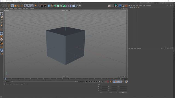Go to end of animation

[x=102, y=82]
